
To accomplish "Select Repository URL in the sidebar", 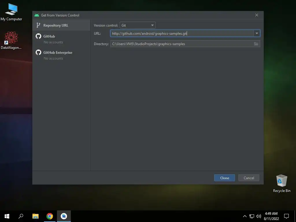I will (x=61, y=25).
